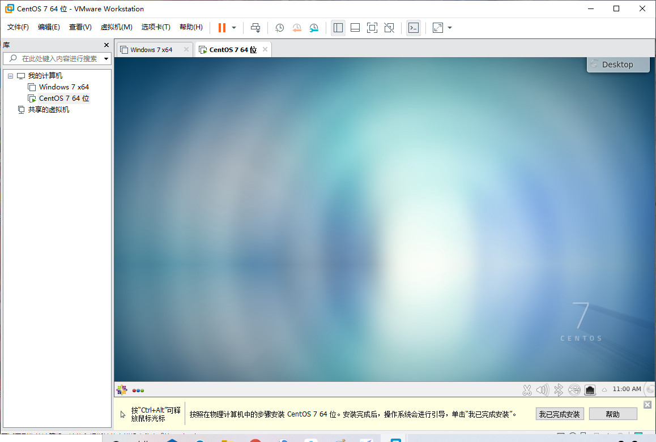Collapse the 我的计算机 tree node

[10, 75]
